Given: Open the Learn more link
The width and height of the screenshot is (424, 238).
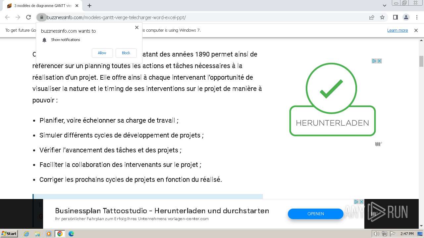Looking at the screenshot, I should coord(397,30).
